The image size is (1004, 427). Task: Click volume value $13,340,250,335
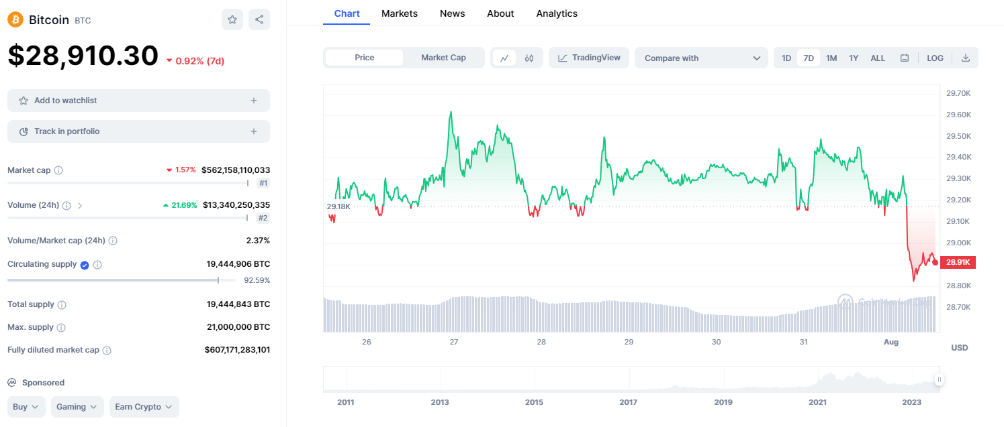(236, 205)
